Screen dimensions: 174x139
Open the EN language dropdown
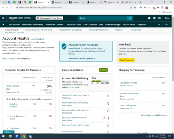point(160,18)
